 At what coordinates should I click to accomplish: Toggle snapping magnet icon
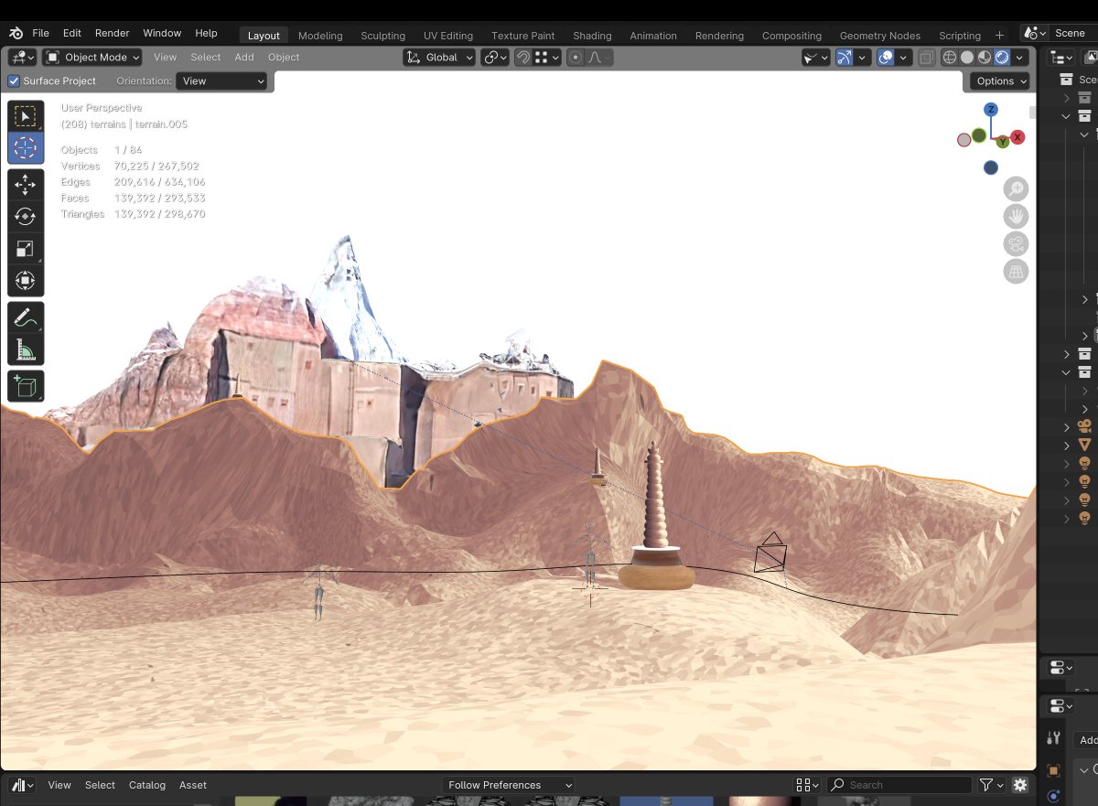[522, 58]
